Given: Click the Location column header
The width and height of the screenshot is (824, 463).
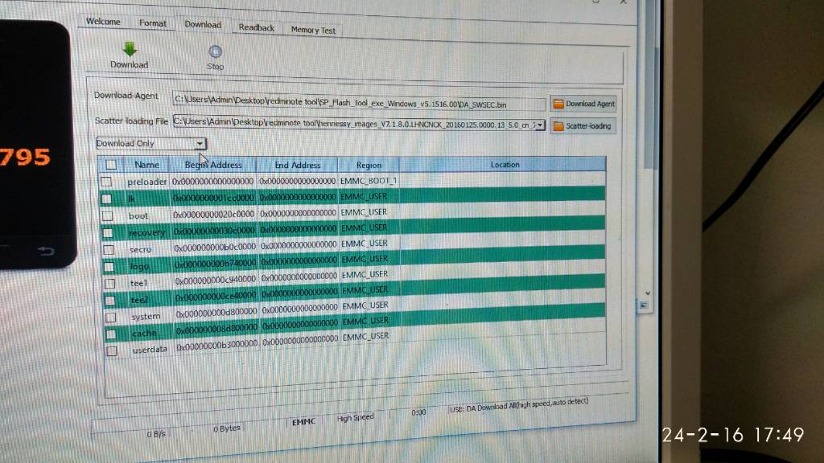Looking at the screenshot, I should pos(505,164).
